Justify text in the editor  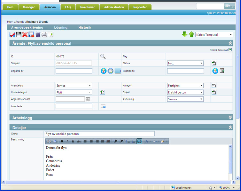103,141
